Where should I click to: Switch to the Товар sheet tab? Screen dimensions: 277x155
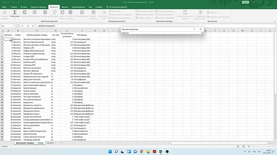pyautogui.click(x=40, y=143)
